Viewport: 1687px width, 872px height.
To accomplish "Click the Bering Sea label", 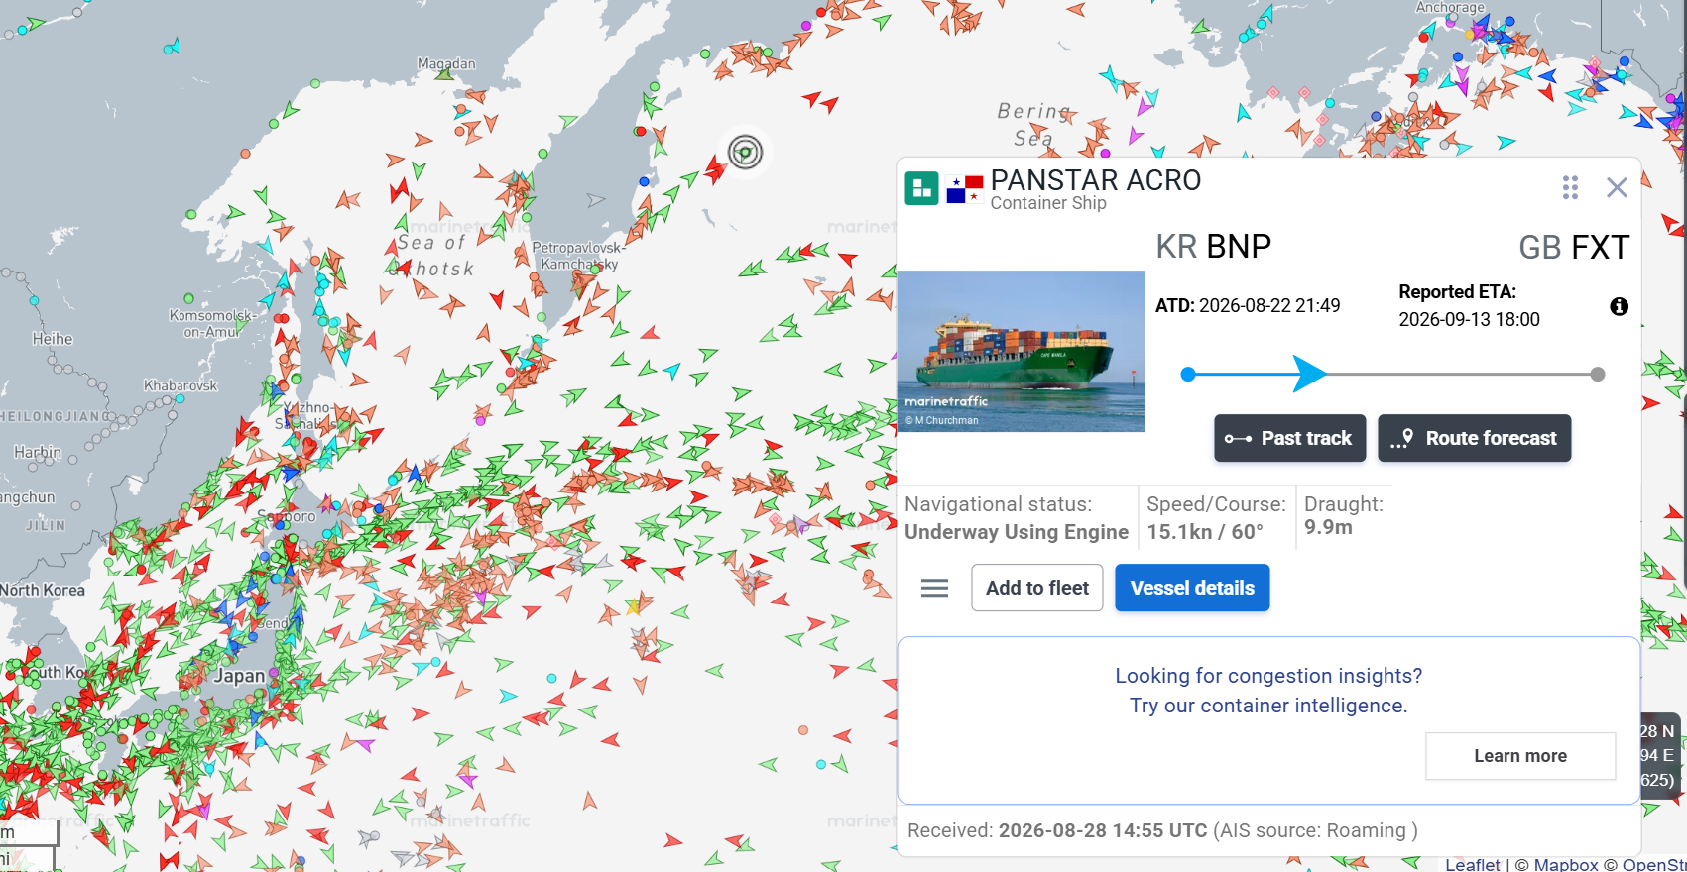I will coord(1033,125).
